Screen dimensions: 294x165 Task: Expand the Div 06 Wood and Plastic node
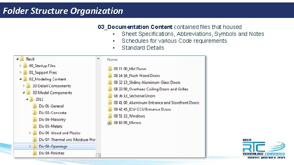(30, 133)
